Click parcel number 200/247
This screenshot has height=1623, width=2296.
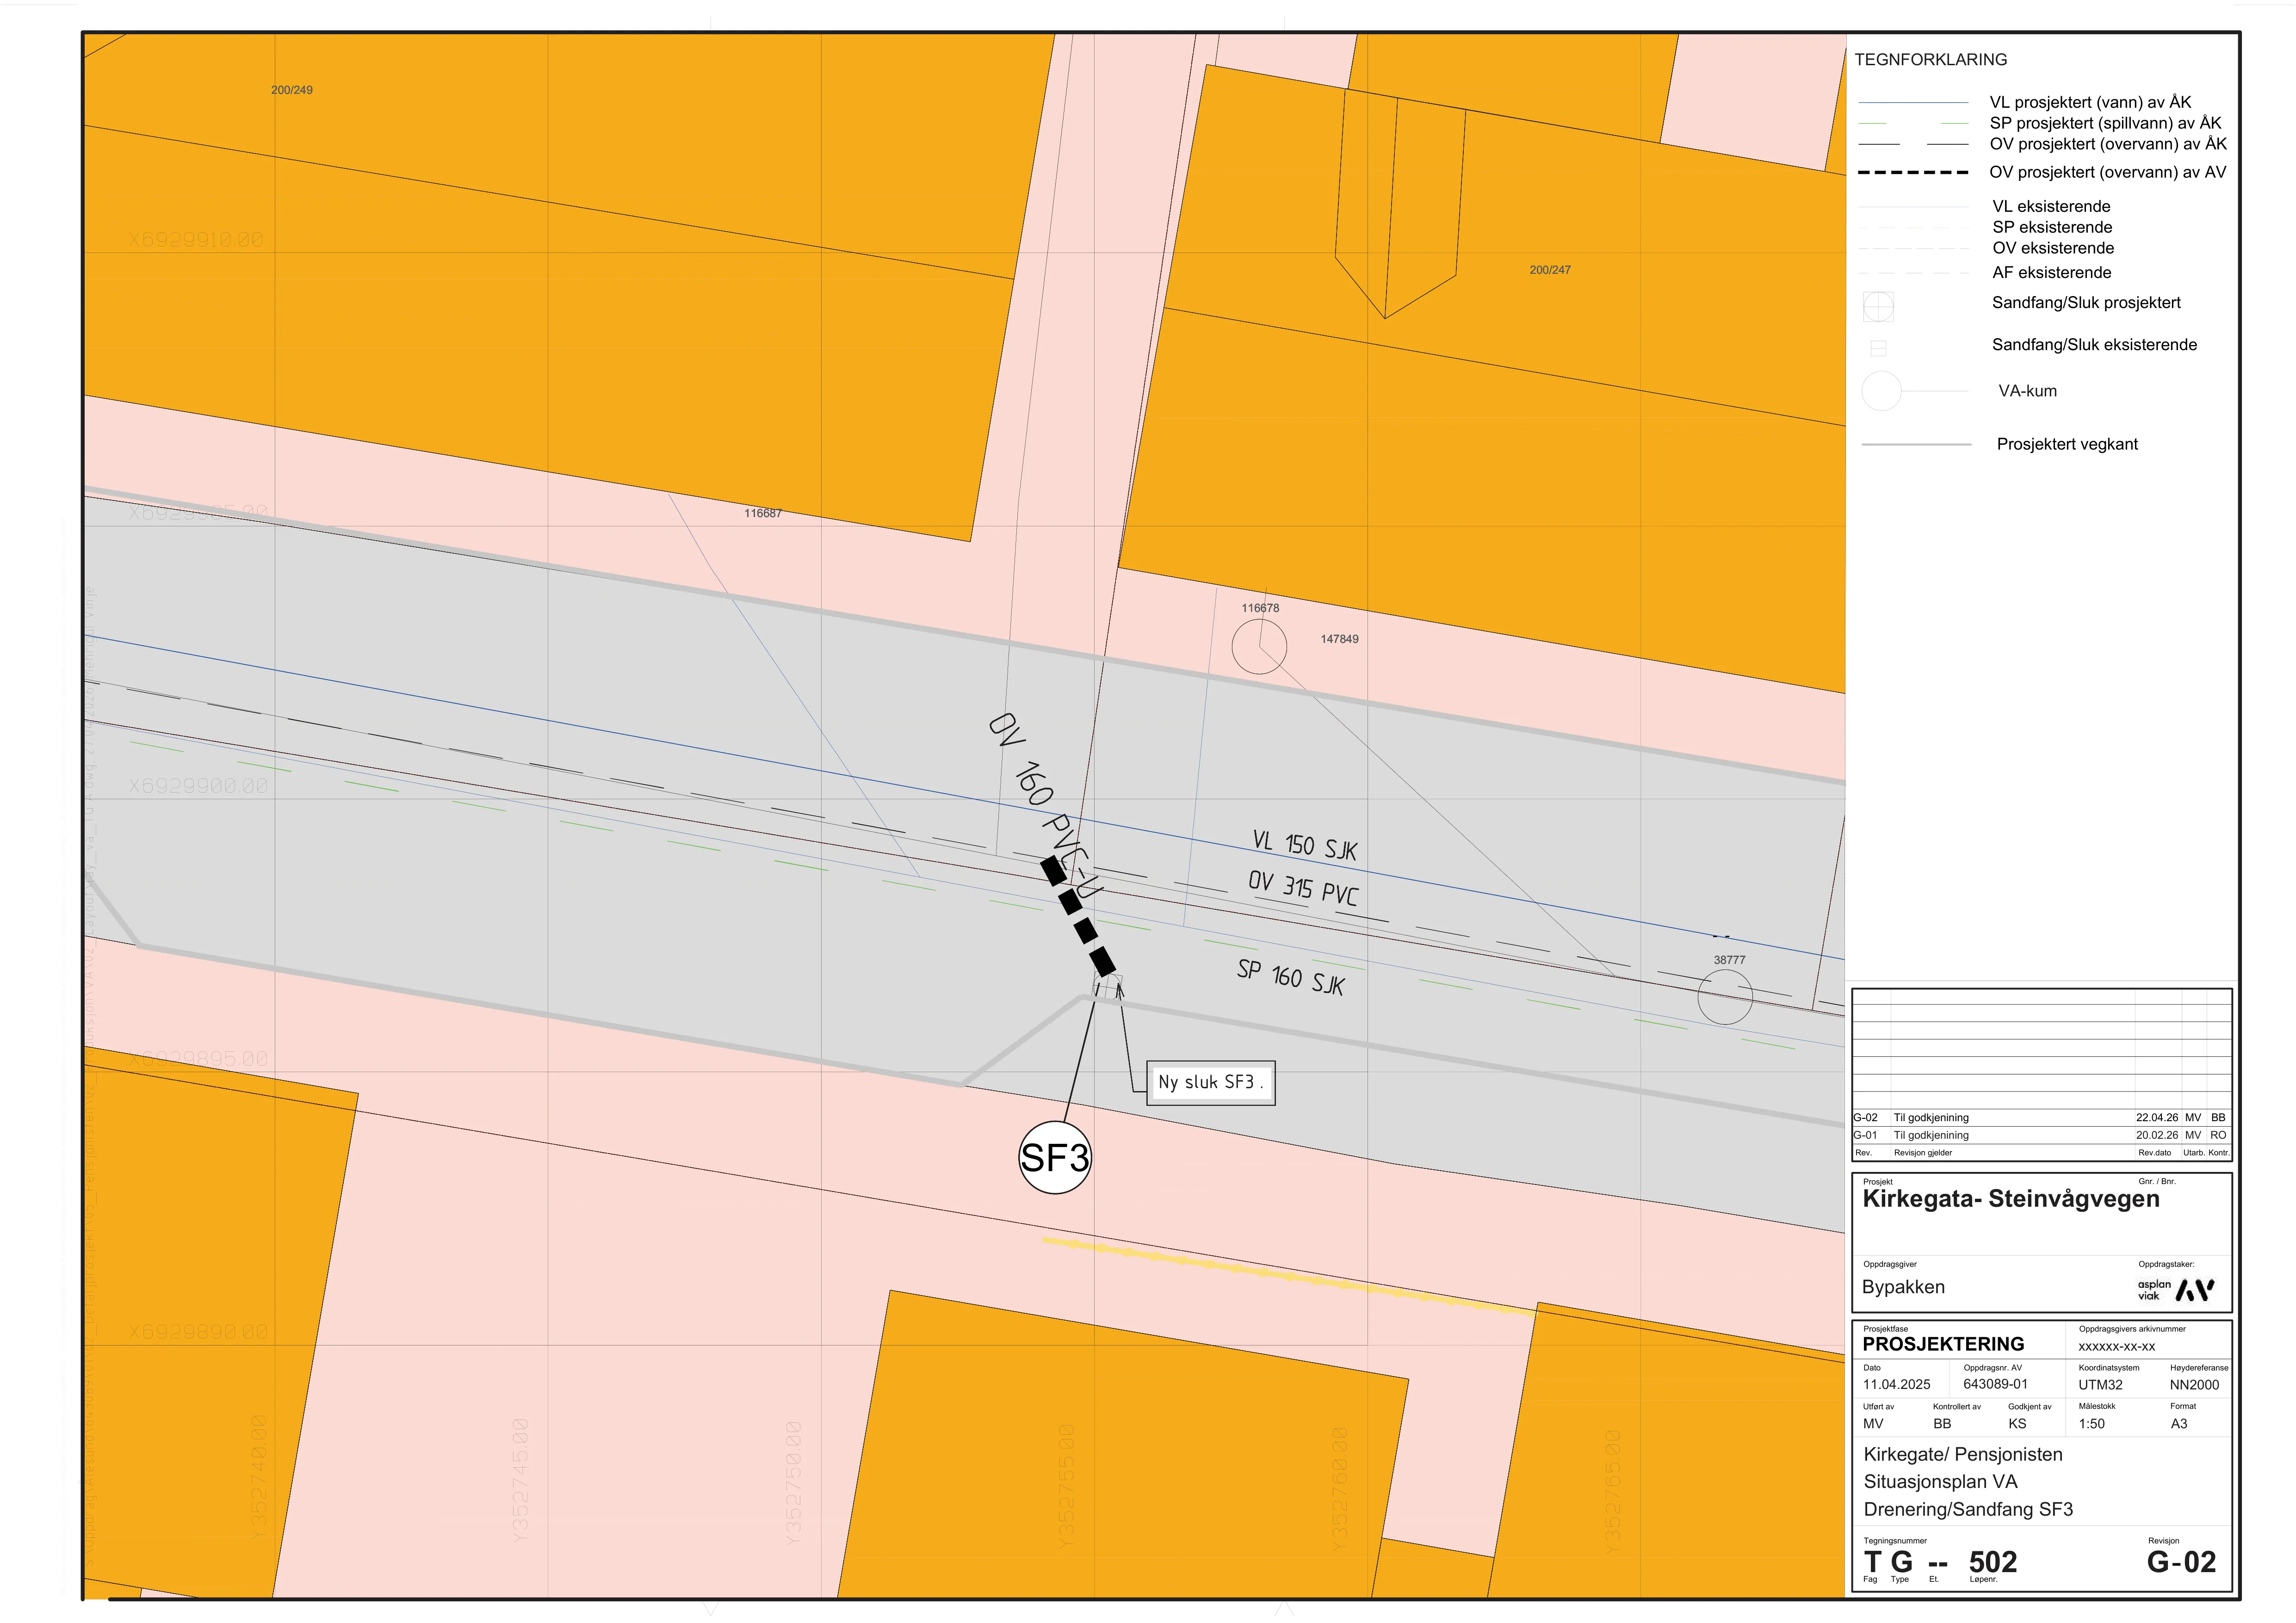click(1550, 270)
